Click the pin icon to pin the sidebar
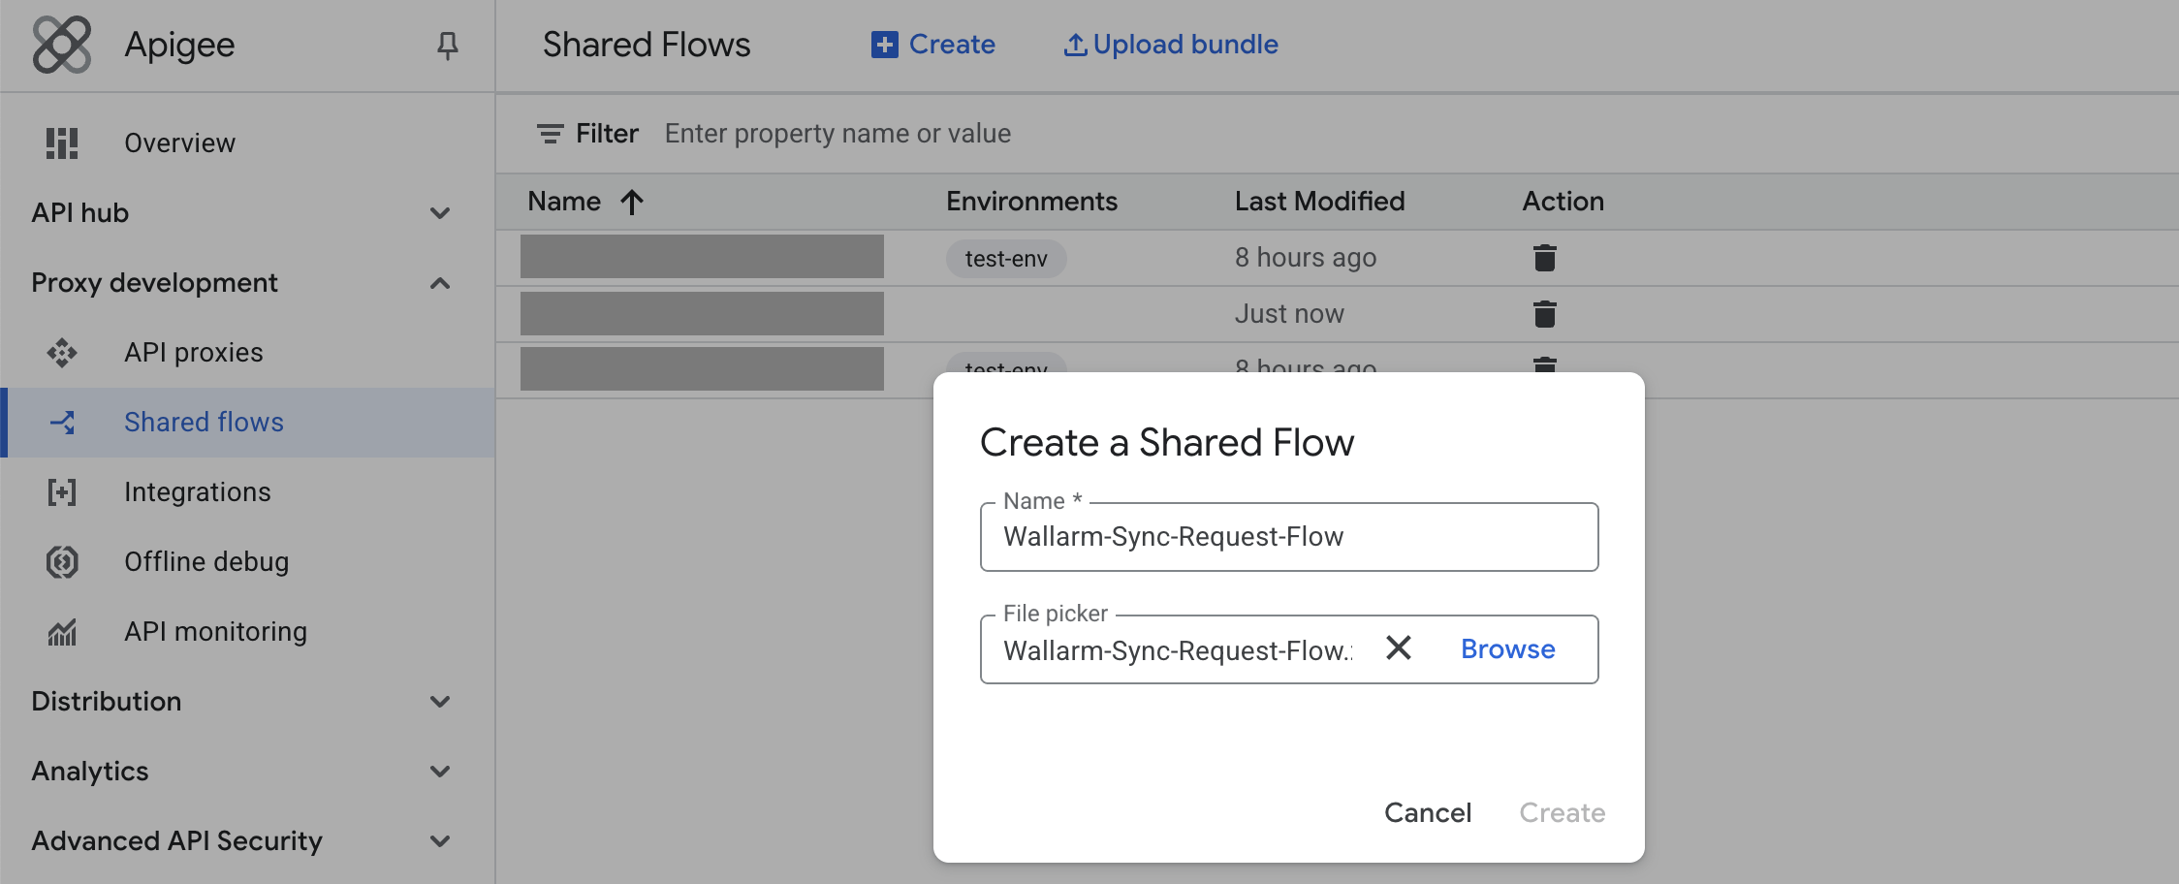 tap(447, 45)
